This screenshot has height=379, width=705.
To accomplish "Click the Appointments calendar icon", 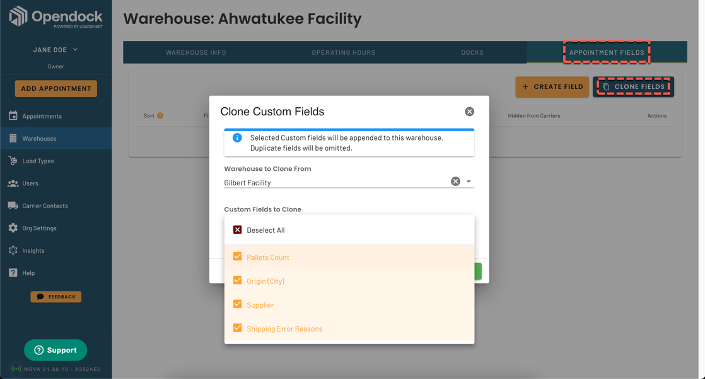I will pos(13,115).
